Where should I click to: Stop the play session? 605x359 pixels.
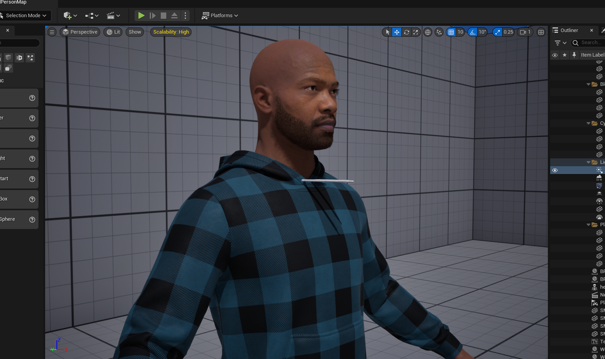click(x=163, y=15)
